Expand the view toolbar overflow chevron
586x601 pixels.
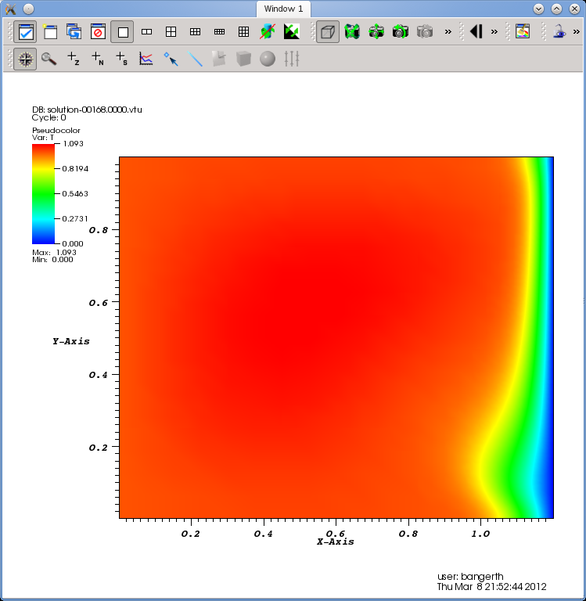click(x=448, y=32)
